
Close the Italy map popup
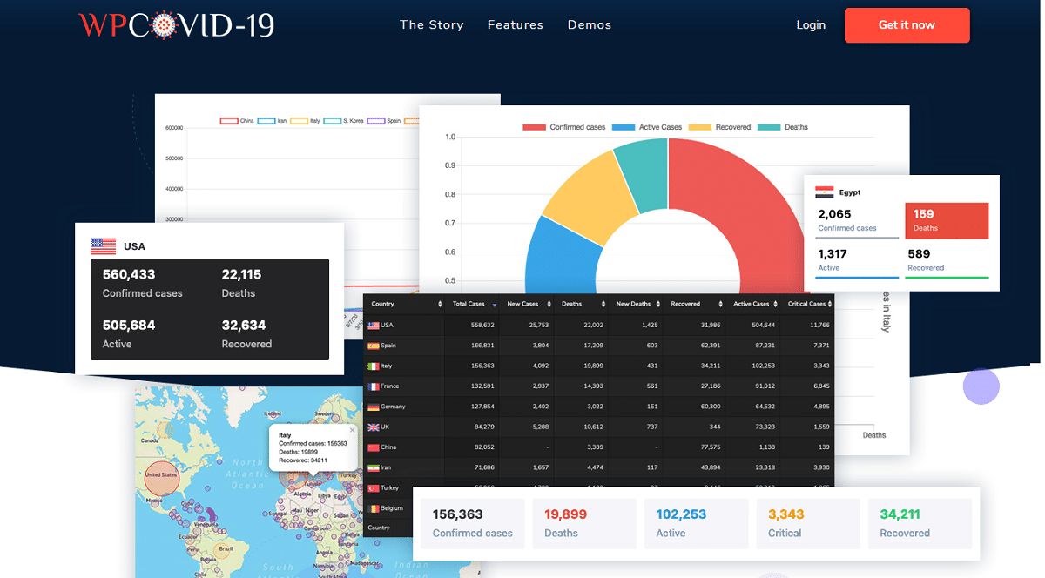click(x=353, y=430)
